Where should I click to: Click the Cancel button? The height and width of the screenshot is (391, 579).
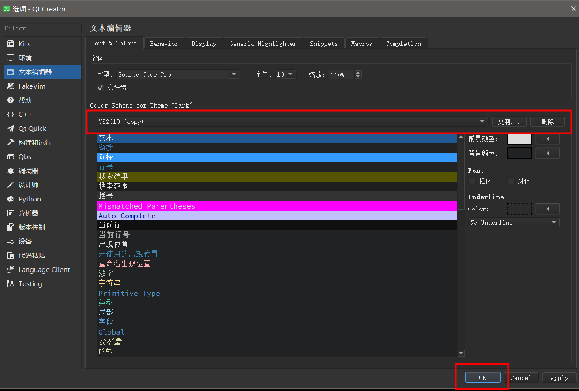pyautogui.click(x=521, y=378)
